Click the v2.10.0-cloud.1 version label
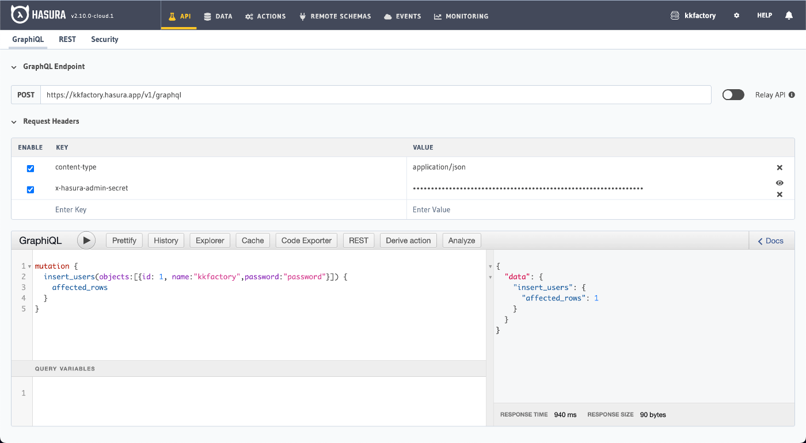The image size is (806, 443). (92, 16)
